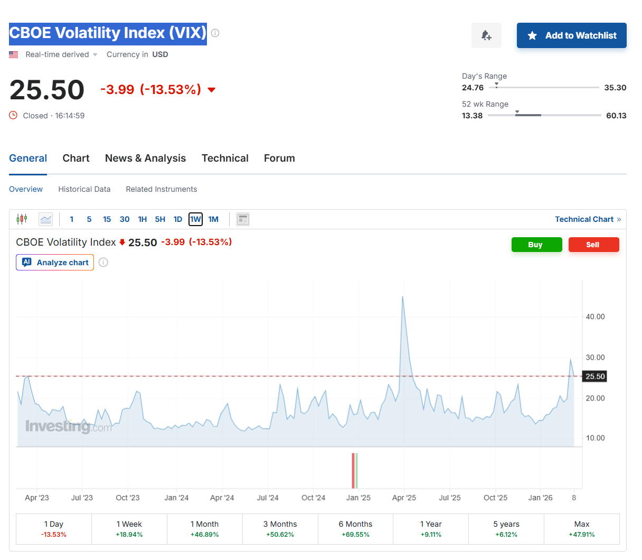This screenshot has height=560, width=642.
Task: Click the Currency in USD text
Action: click(x=137, y=54)
